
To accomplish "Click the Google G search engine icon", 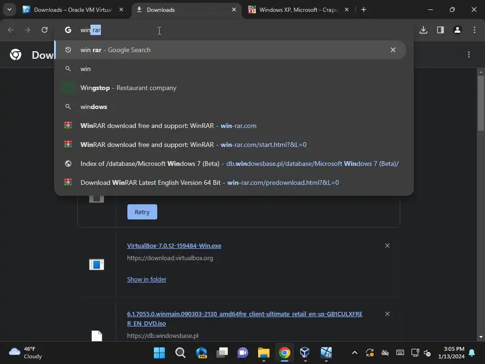I will (x=68, y=30).
